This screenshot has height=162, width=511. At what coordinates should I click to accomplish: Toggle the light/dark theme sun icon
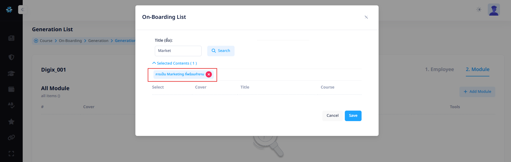click(479, 10)
